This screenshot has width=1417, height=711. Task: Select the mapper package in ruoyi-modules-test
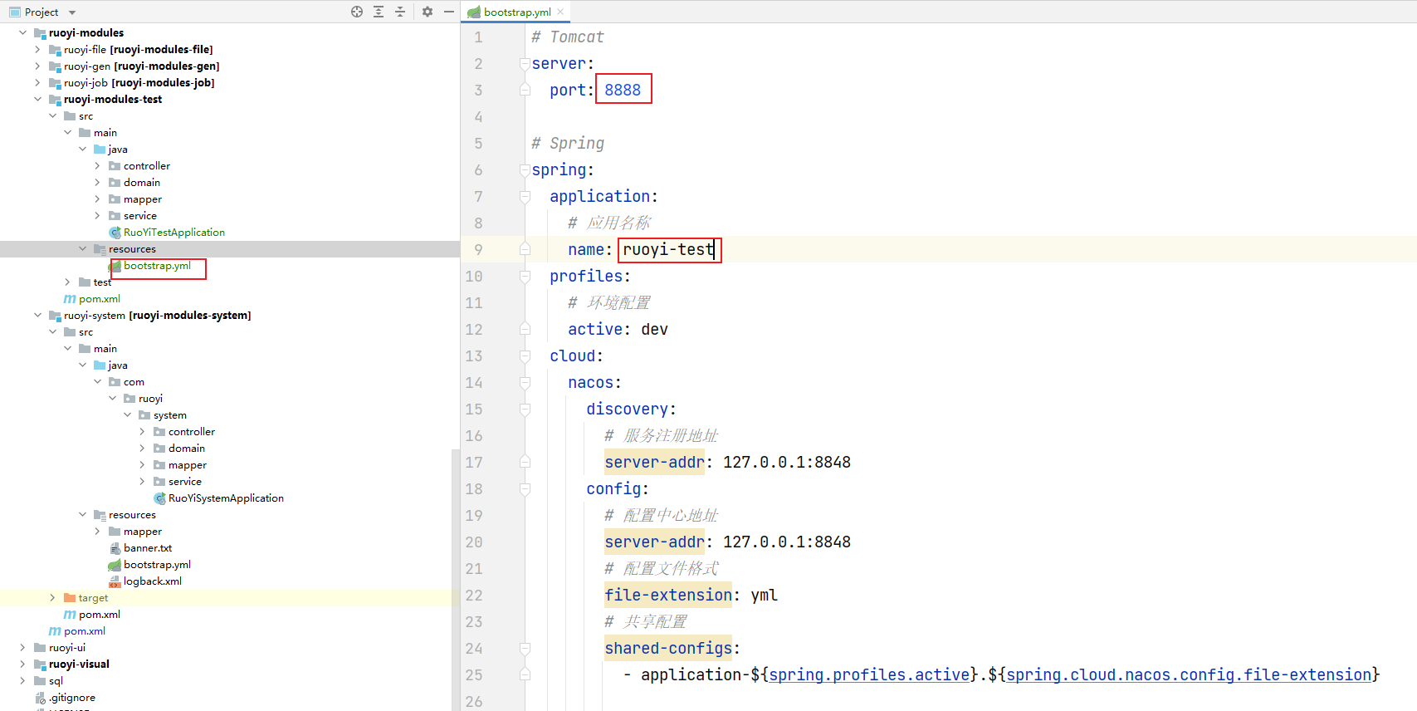click(x=142, y=199)
